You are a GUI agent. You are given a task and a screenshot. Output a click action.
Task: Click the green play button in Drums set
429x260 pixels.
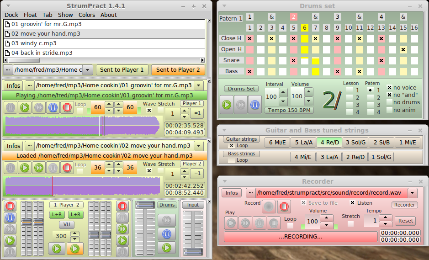227,104
